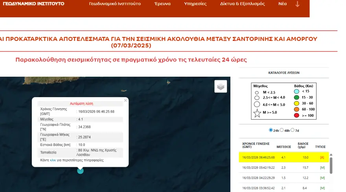Screen dimensions: 346x192
Task: Click the 'κλικ' link for more information
Action: (53, 160)
